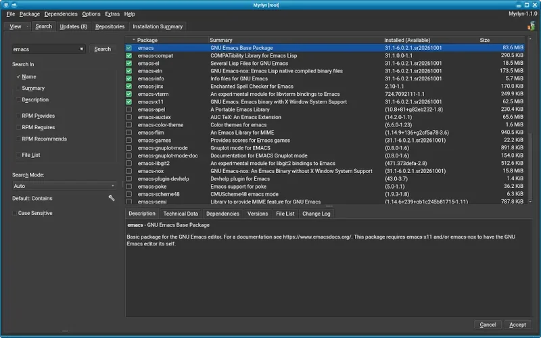541x338 pixels.
Task: Sort the list by the Size column header
Action: pos(502,40)
